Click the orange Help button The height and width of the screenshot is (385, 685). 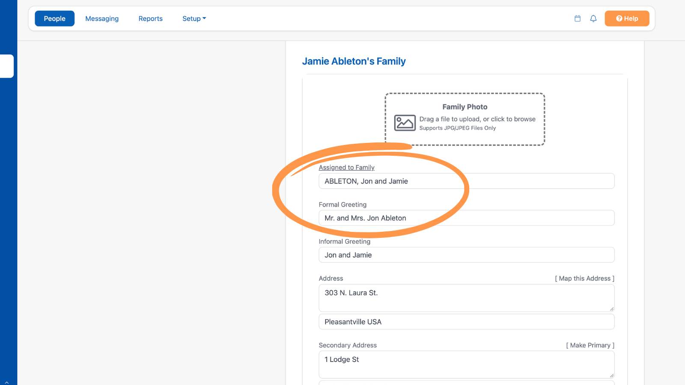pyautogui.click(x=627, y=18)
